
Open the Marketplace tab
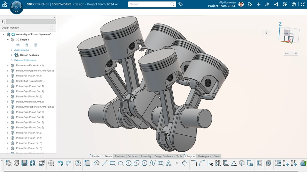point(204,156)
